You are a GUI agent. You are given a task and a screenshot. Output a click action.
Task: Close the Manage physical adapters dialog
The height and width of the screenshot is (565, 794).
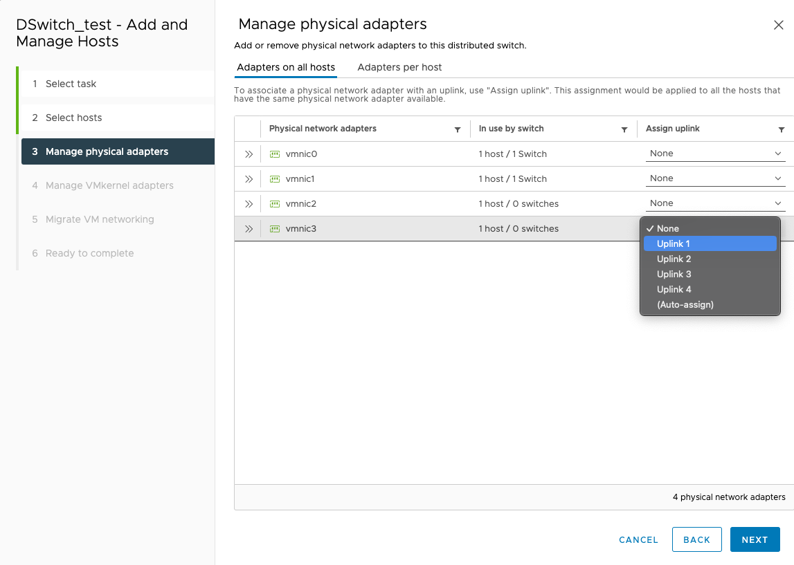778,24
